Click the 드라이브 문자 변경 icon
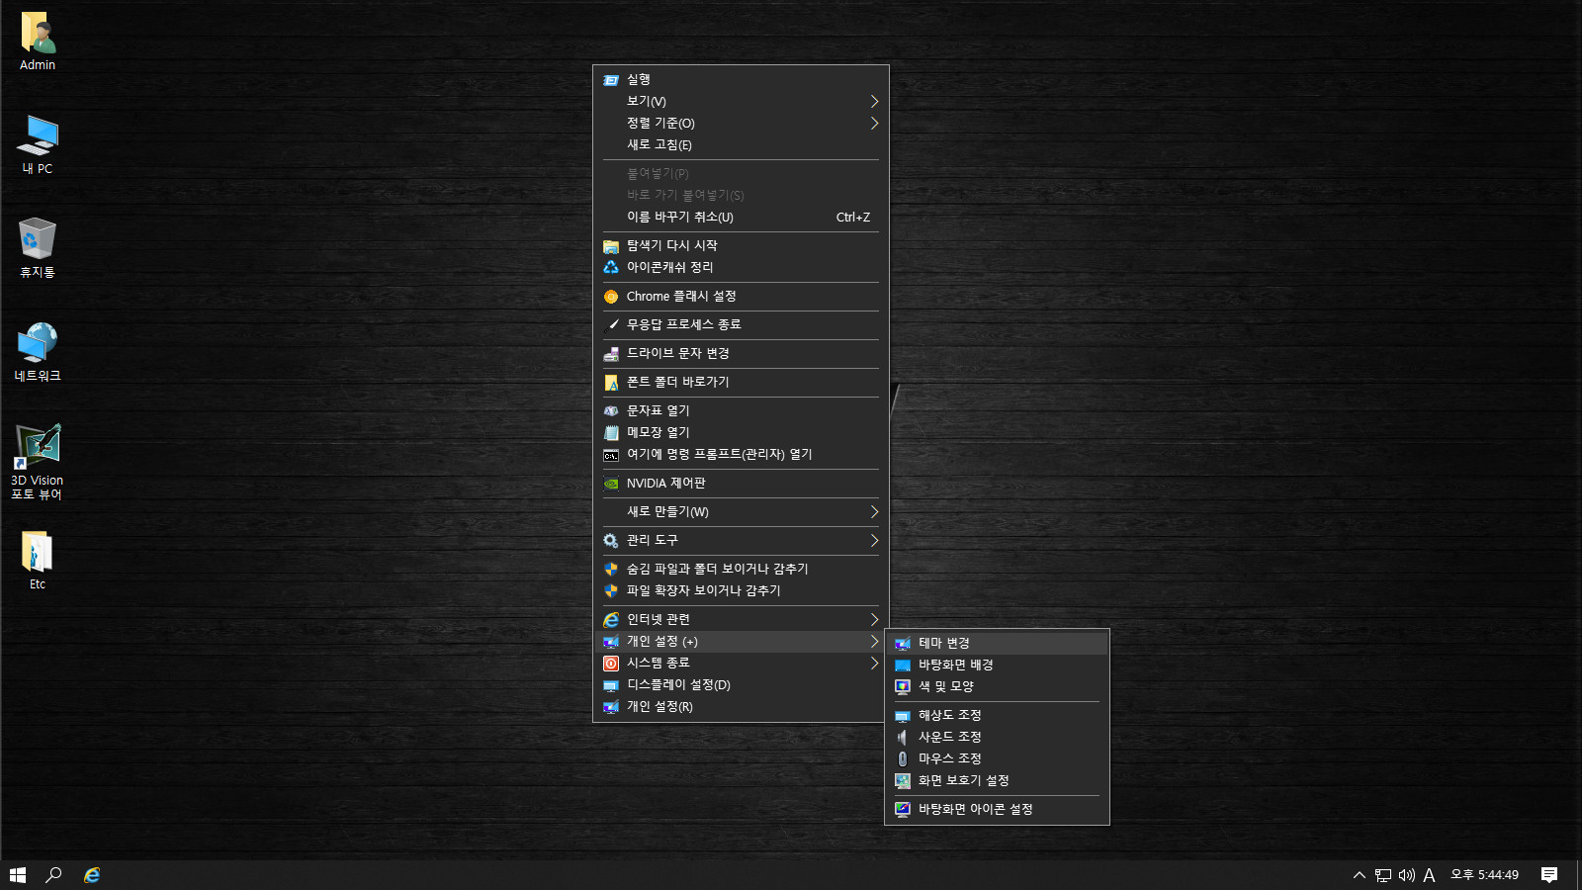This screenshot has height=890, width=1582. click(x=611, y=353)
